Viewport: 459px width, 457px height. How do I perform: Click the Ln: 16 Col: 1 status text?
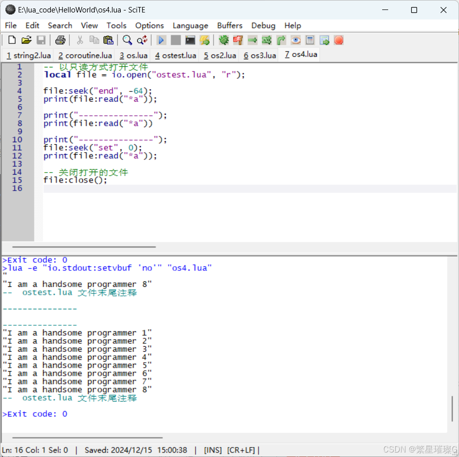pyautogui.click(x=35, y=450)
